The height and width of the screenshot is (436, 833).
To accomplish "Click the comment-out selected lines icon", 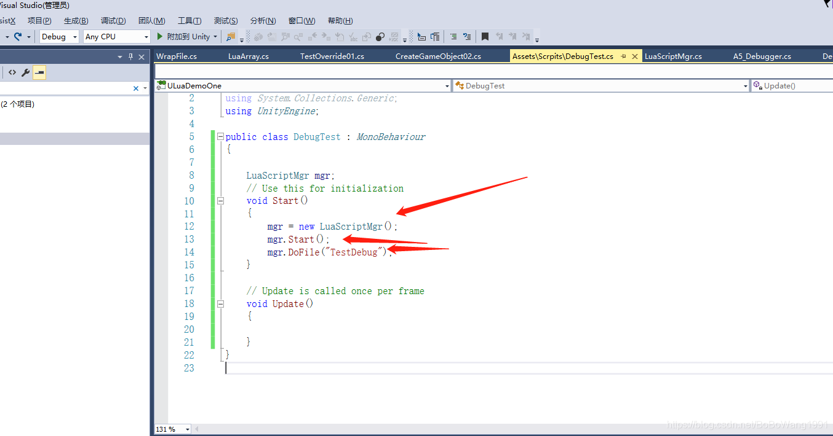I will click(x=453, y=37).
